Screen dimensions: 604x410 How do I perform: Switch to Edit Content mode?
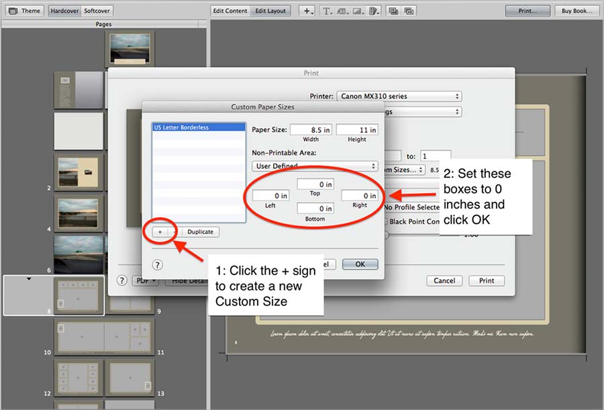click(230, 11)
